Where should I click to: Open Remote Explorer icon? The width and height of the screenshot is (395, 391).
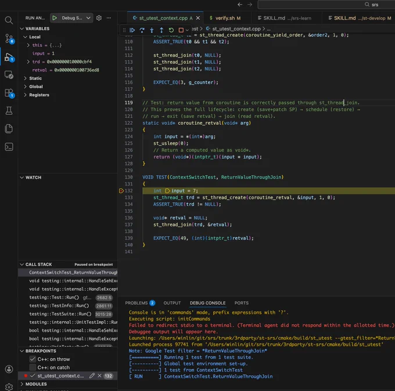(x=9, y=74)
